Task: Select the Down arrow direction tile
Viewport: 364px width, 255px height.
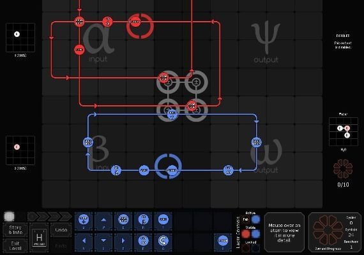Action: coord(103,242)
